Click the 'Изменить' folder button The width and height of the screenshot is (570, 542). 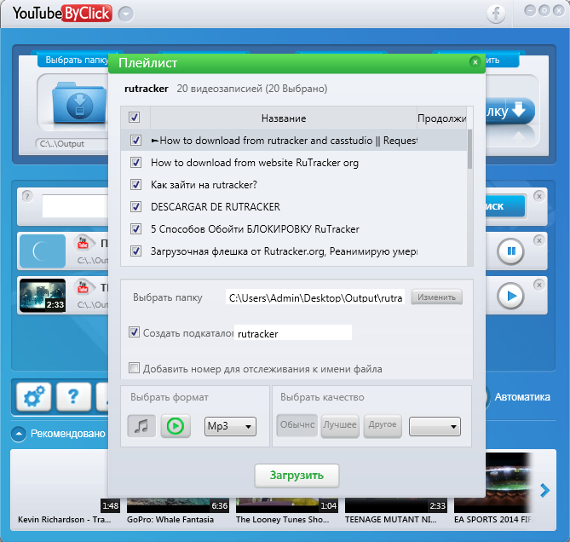pyautogui.click(x=436, y=297)
